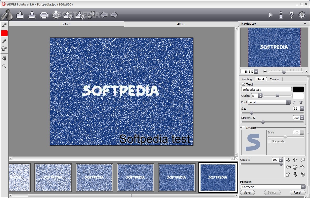Run processing with the play button

click(x=270, y=15)
